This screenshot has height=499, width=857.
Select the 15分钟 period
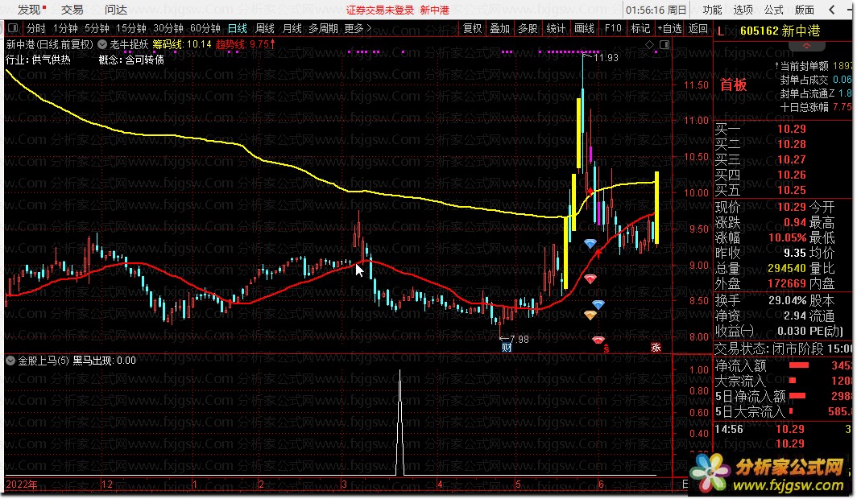(x=131, y=28)
